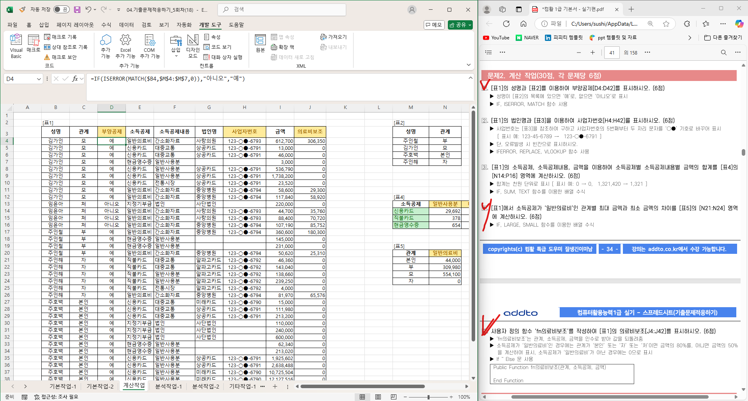Click the 매크로 기록 (Record Macro) icon
Screen dimensions: 748x401
coord(48,37)
